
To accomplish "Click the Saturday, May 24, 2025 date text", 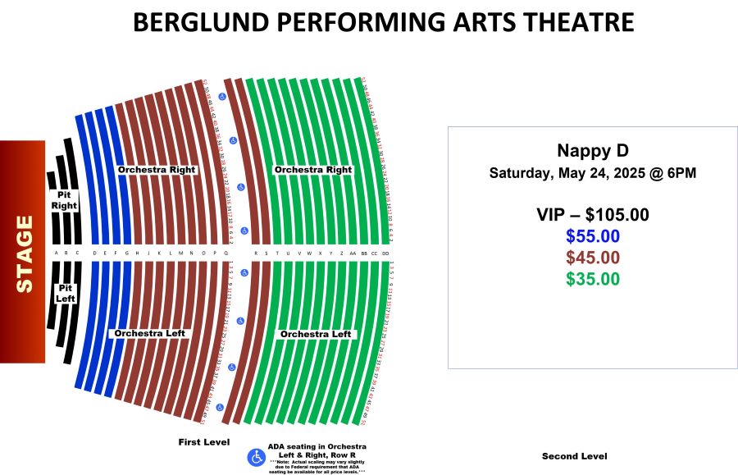I will [x=592, y=174].
